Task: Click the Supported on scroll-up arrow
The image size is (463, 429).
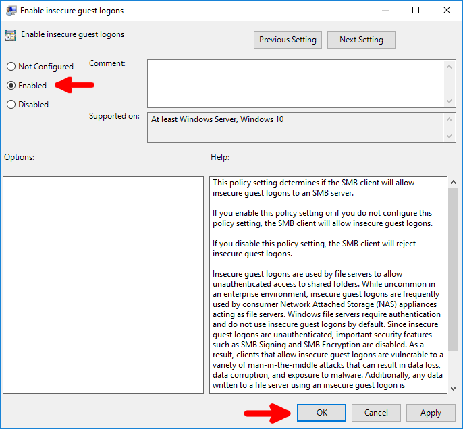Action: (449, 119)
